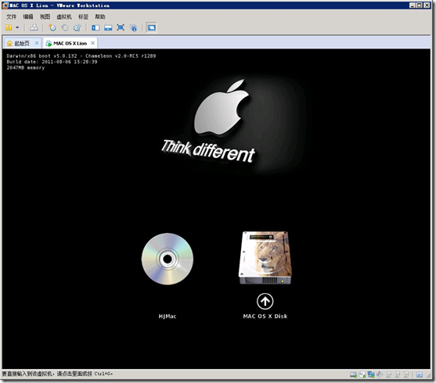Click the hard disk status bar icon
Image resolution: width=436 pixels, height=383 pixels.
point(353,374)
